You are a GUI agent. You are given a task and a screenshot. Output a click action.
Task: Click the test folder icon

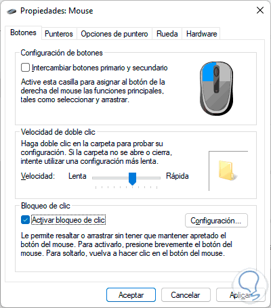tap(227, 171)
